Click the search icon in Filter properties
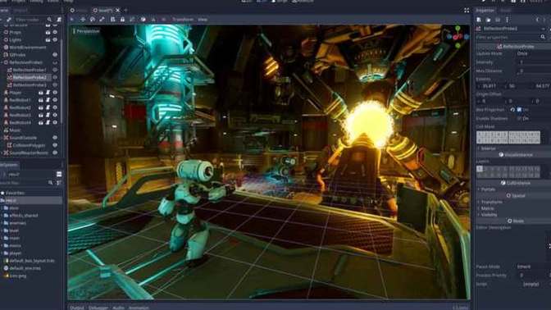Image resolution: width=551 pixels, height=310 pixels. tap(543, 37)
